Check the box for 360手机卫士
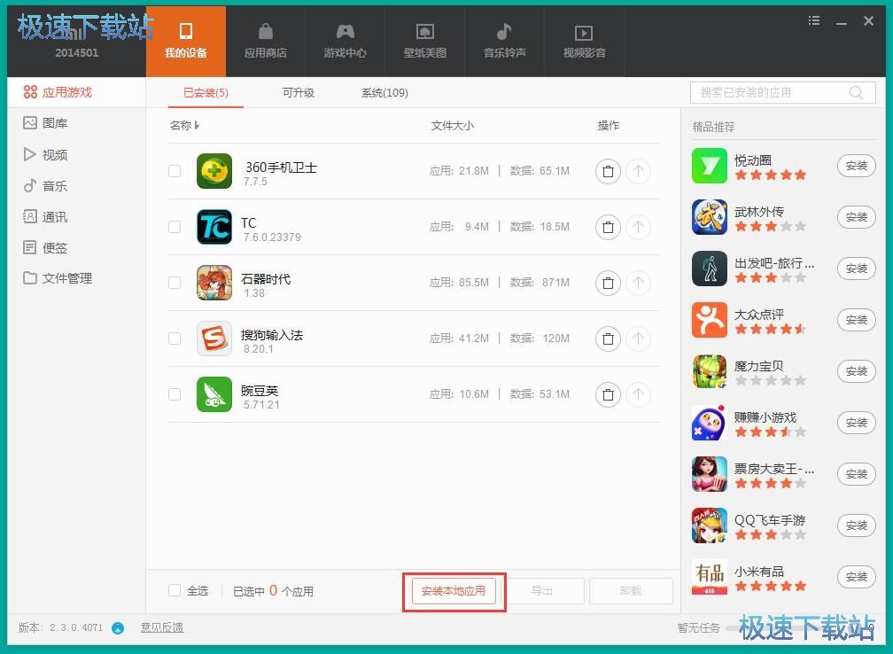This screenshot has height=654, width=893. coord(175,171)
